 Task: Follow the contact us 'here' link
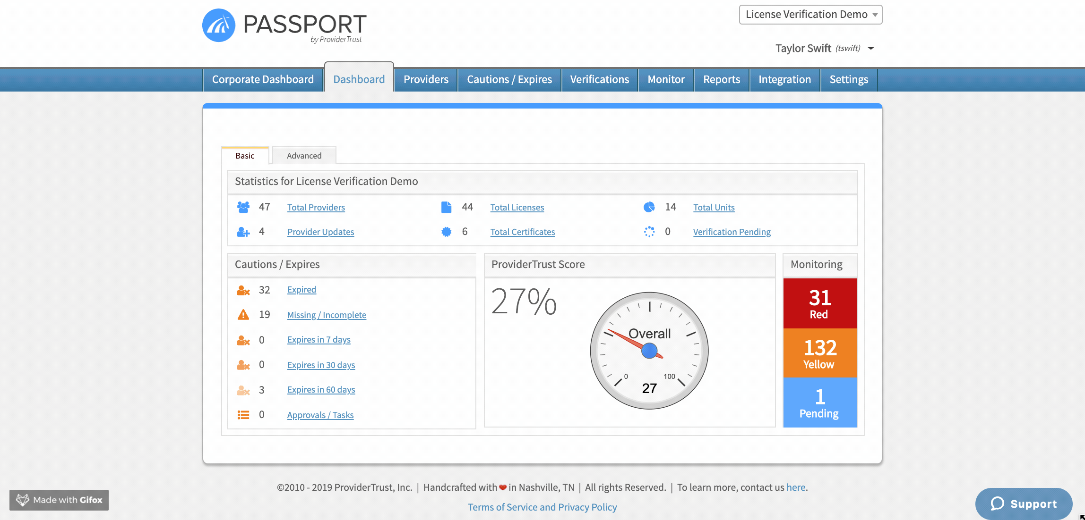pos(796,487)
